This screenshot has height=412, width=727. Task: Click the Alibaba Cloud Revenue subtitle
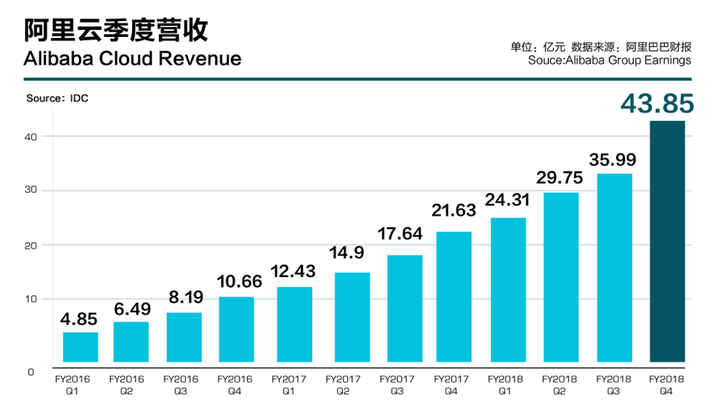[x=133, y=59]
